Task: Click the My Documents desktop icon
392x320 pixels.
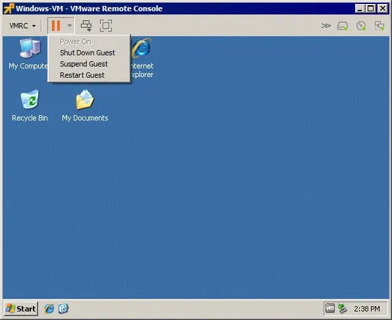Action: (85, 106)
